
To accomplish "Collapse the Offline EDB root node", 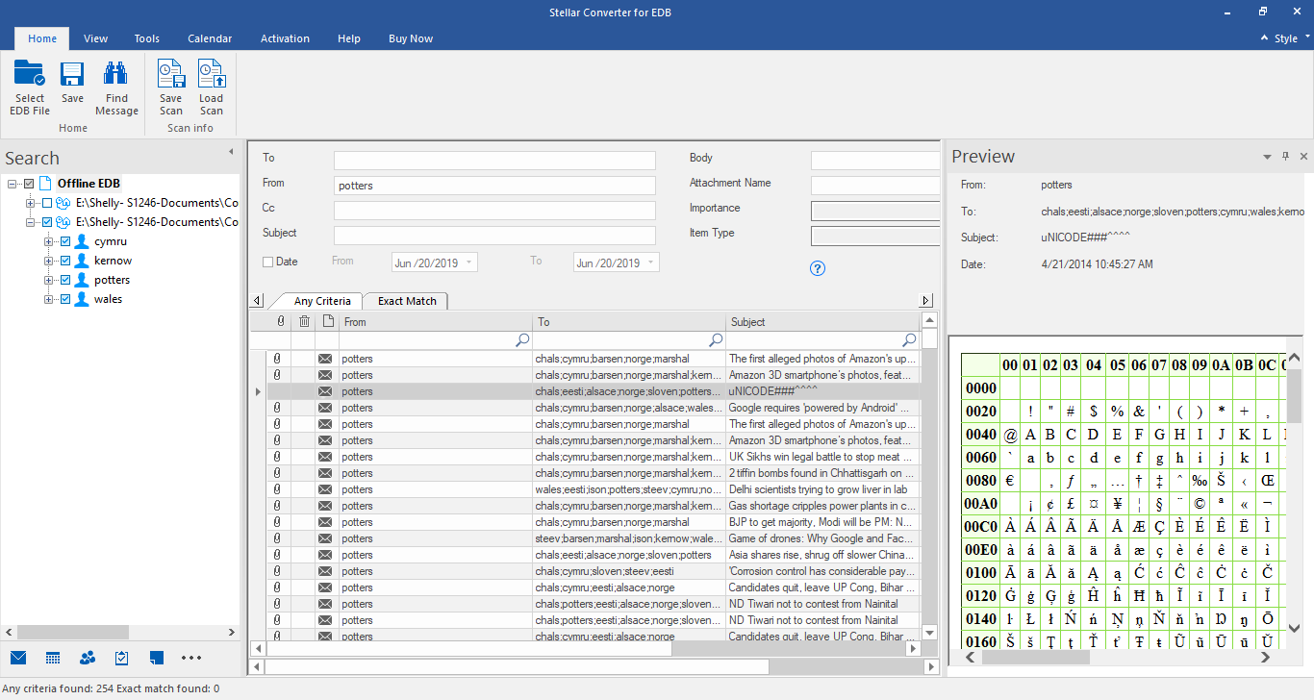I will pyautogui.click(x=13, y=184).
